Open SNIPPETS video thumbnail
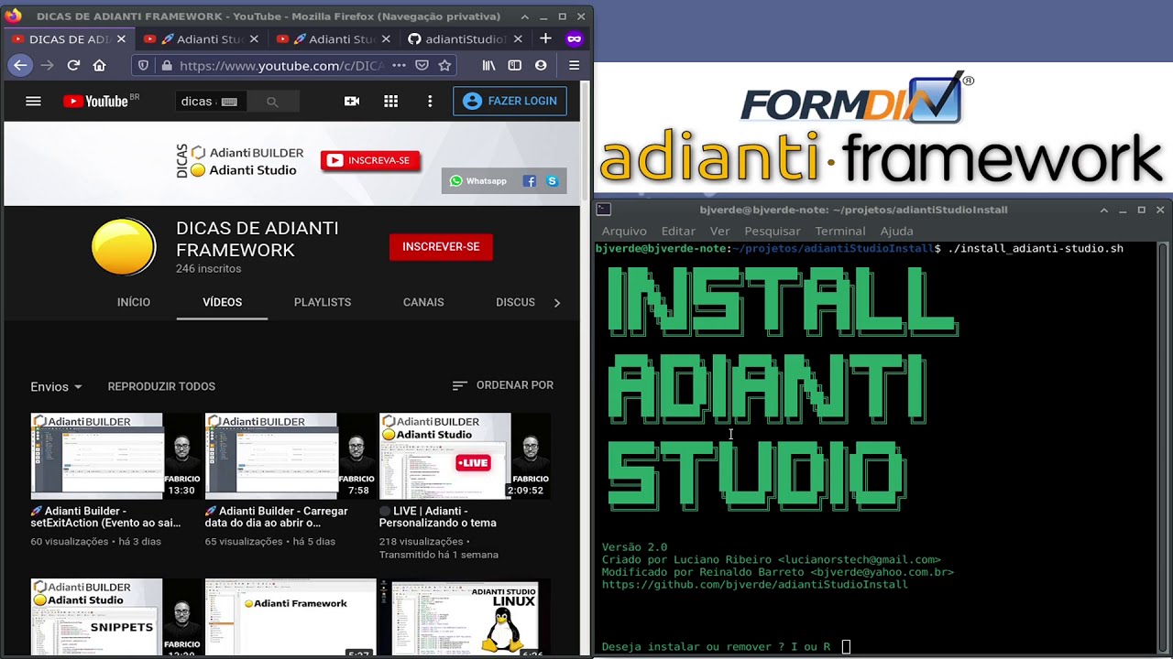The height and width of the screenshot is (659, 1173). (x=116, y=617)
